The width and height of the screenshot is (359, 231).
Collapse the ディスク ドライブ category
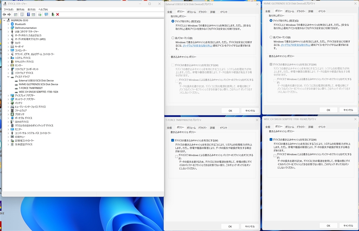[x=8, y=77]
